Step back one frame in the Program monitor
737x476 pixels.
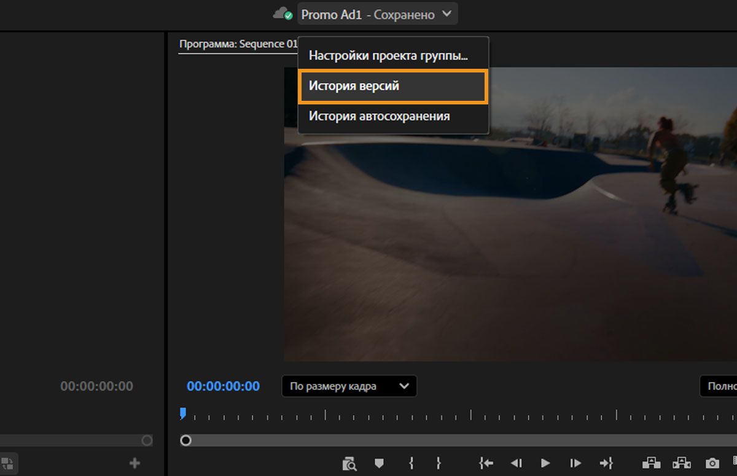click(516, 463)
